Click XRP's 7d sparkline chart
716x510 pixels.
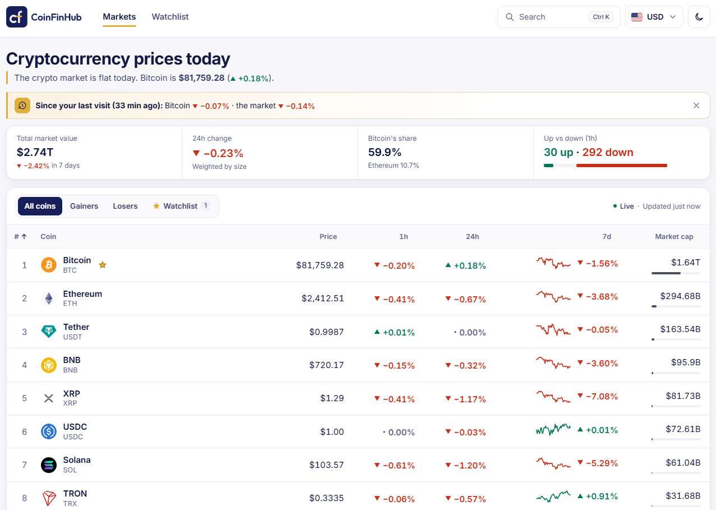(x=553, y=396)
